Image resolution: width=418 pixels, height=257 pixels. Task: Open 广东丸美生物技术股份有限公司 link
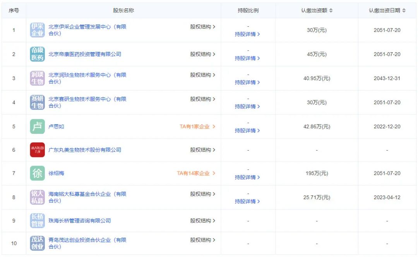pyautogui.click(x=84, y=150)
